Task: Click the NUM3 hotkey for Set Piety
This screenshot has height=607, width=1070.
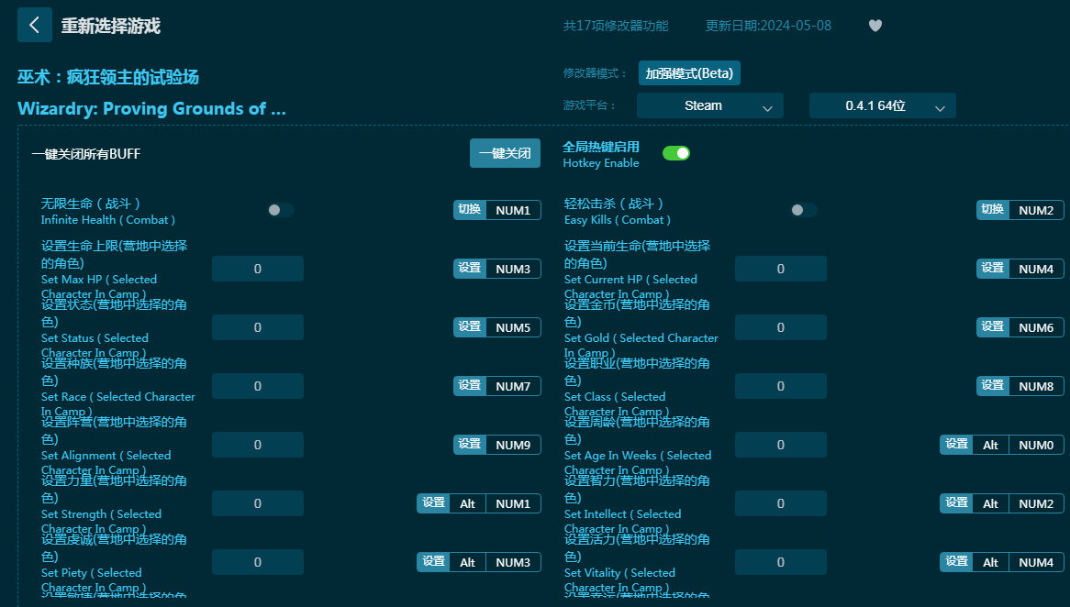Action: pos(513,562)
